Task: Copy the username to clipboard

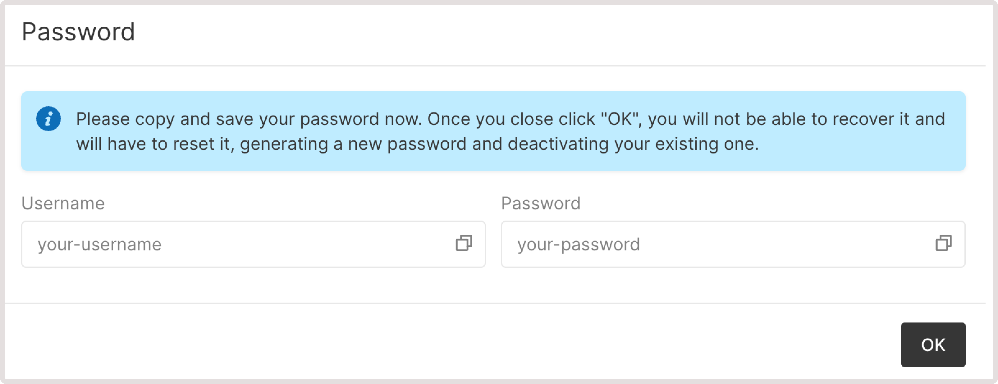Action: coord(464,243)
